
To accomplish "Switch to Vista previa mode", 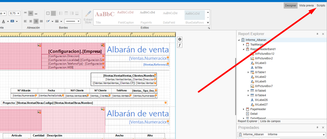I will (x=307, y=6).
